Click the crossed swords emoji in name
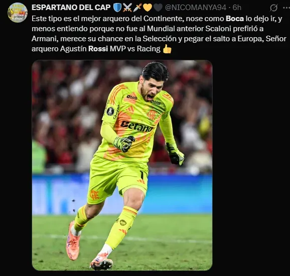Viewport: 290px width, 276px height. coord(127,8)
